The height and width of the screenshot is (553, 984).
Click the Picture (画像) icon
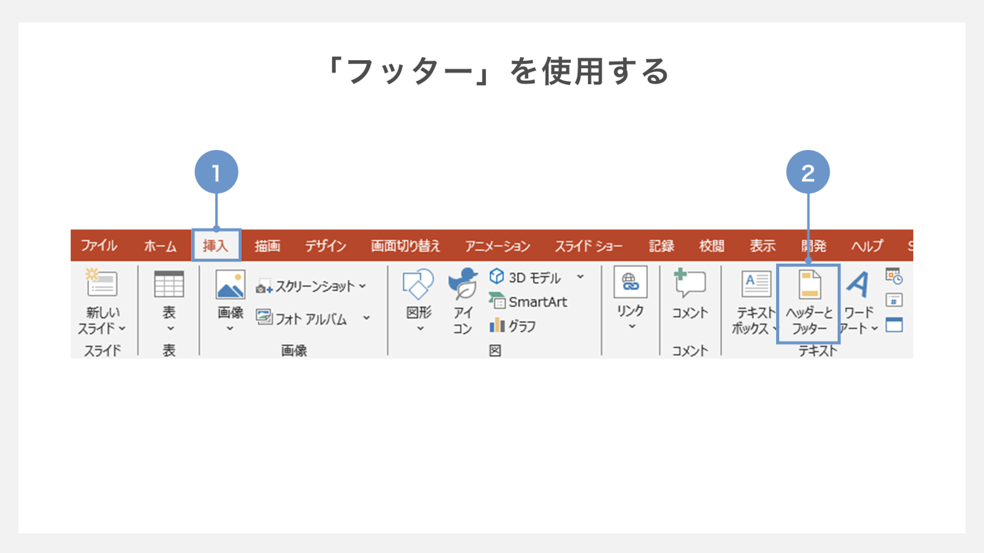[x=230, y=285]
